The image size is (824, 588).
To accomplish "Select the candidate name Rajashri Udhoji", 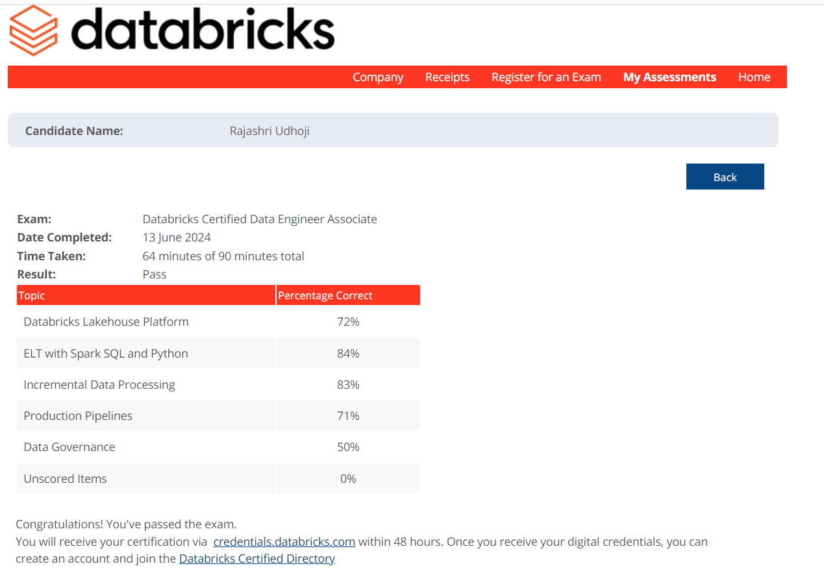I will 269,130.
